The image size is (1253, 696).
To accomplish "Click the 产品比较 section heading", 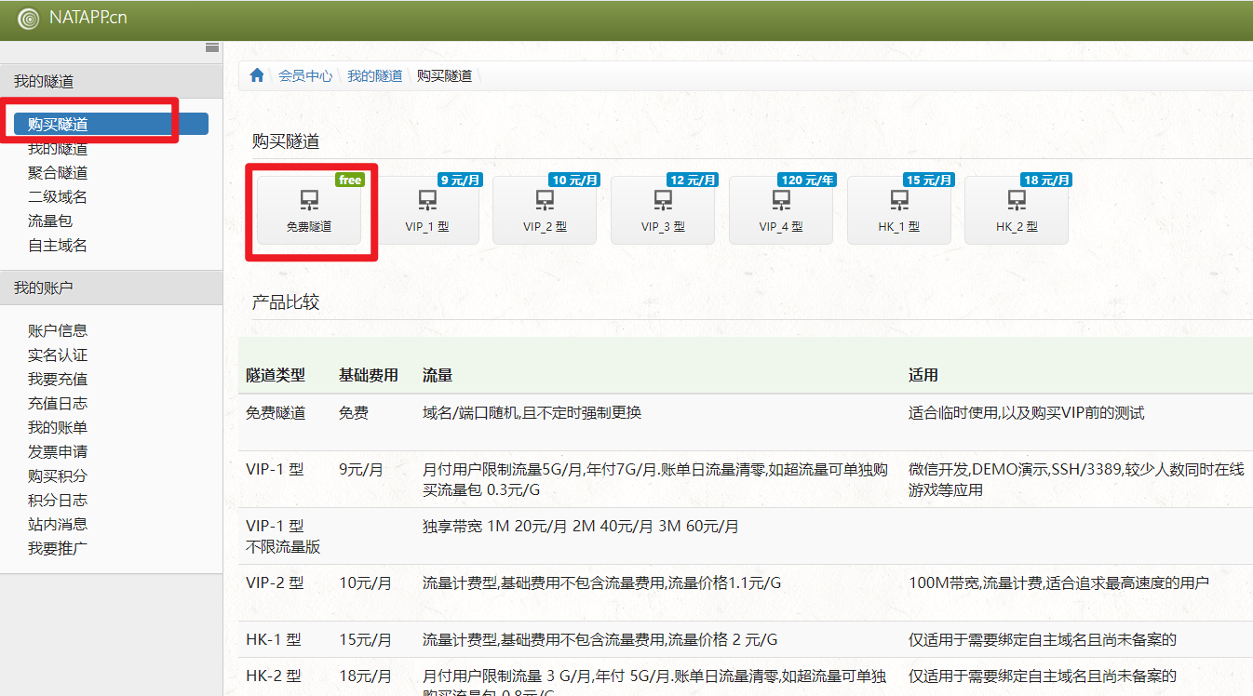I will [286, 302].
